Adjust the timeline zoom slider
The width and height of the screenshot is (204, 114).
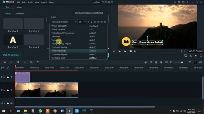click(x=181, y=62)
